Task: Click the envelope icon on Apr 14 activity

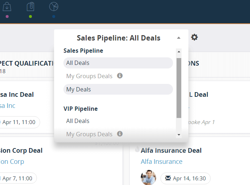Action: pyautogui.click(x=168, y=178)
